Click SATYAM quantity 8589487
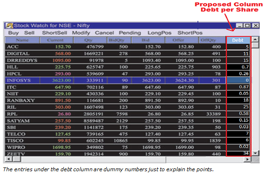Image resolution: width=265 pixels, height=175 pixels. (x=94, y=121)
